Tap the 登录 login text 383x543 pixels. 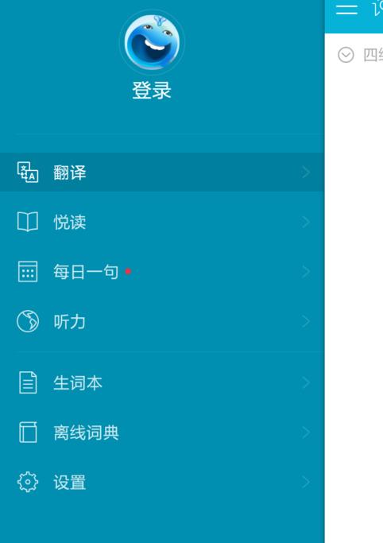pyautogui.click(x=152, y=91)
